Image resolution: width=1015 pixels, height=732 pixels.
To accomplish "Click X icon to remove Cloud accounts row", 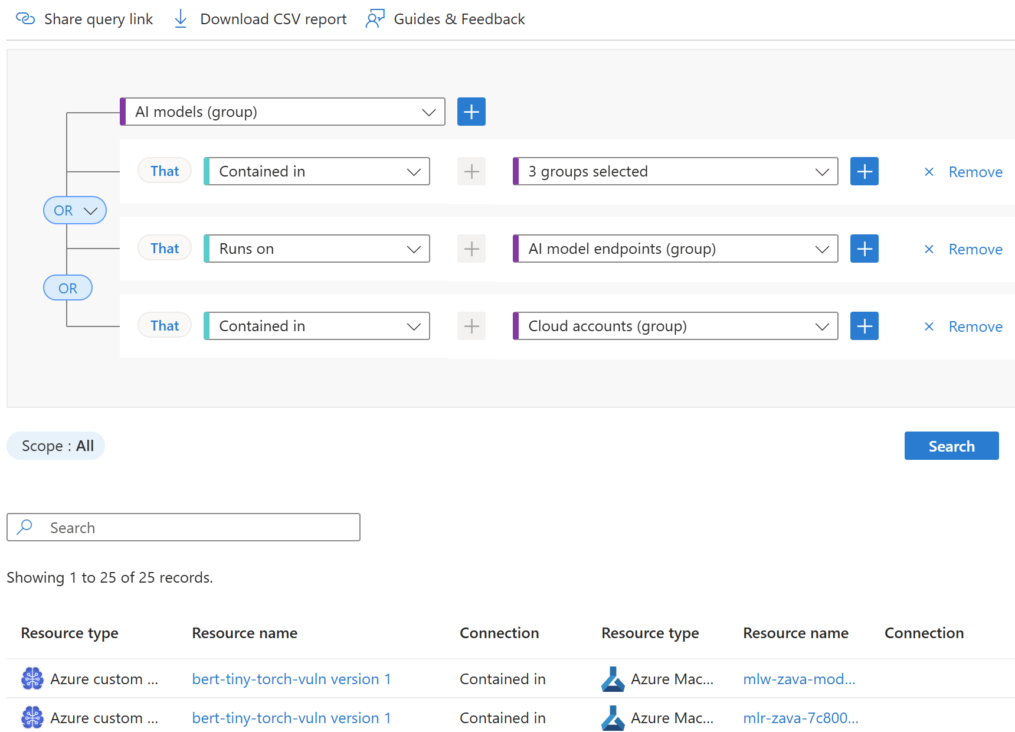I will [x=929, y=326].
